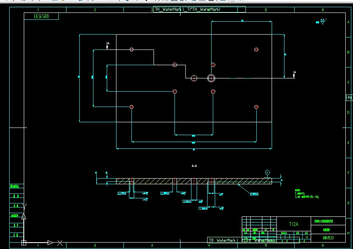Select the border zone letter B
This screenshot has width=353, height=249.
pyautogui.click(x=348, y=52)
